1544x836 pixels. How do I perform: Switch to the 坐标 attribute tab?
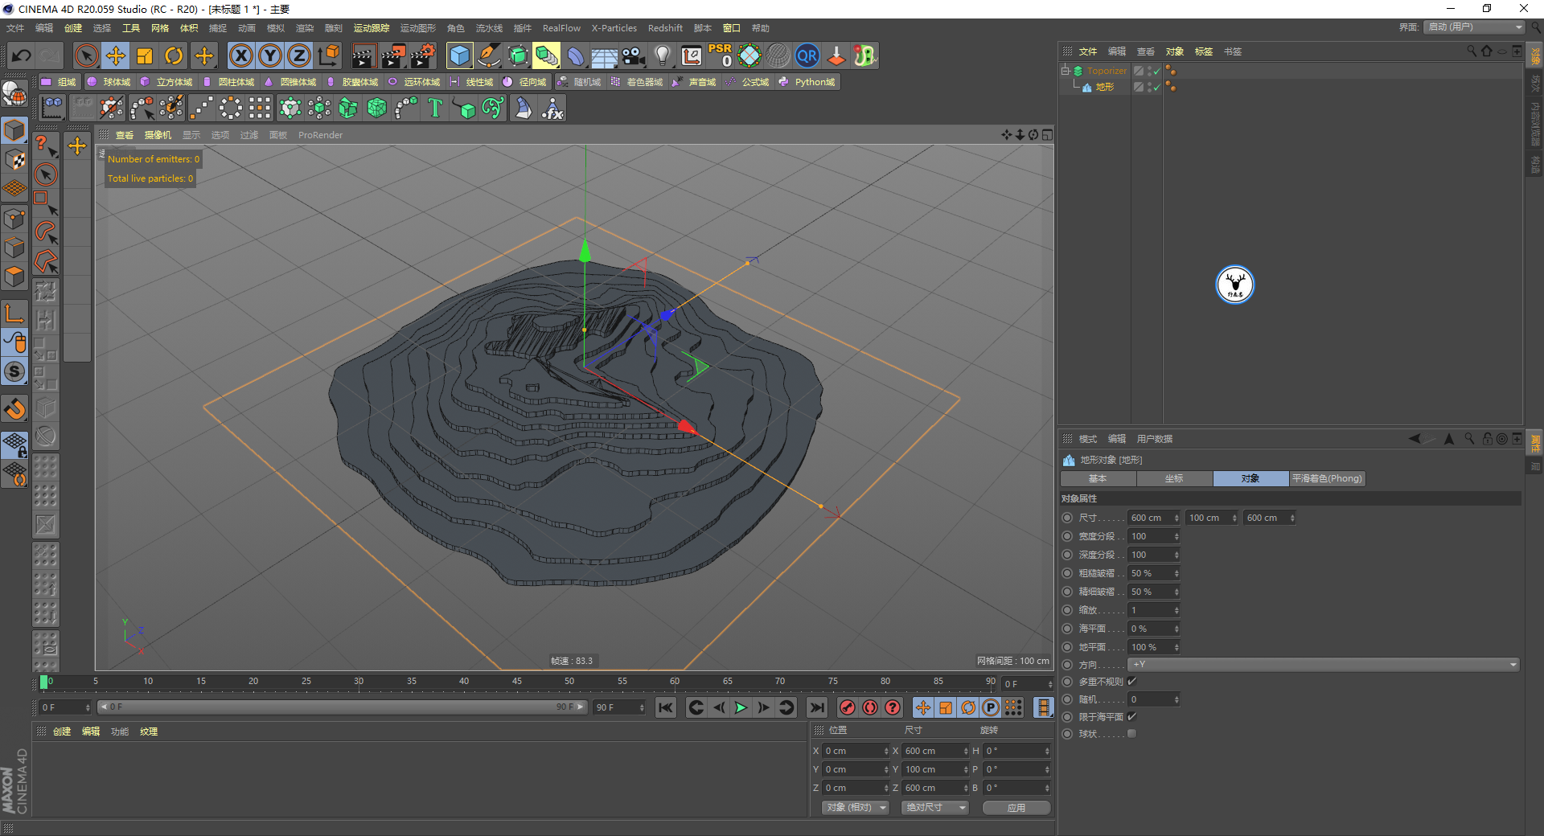1174,478
